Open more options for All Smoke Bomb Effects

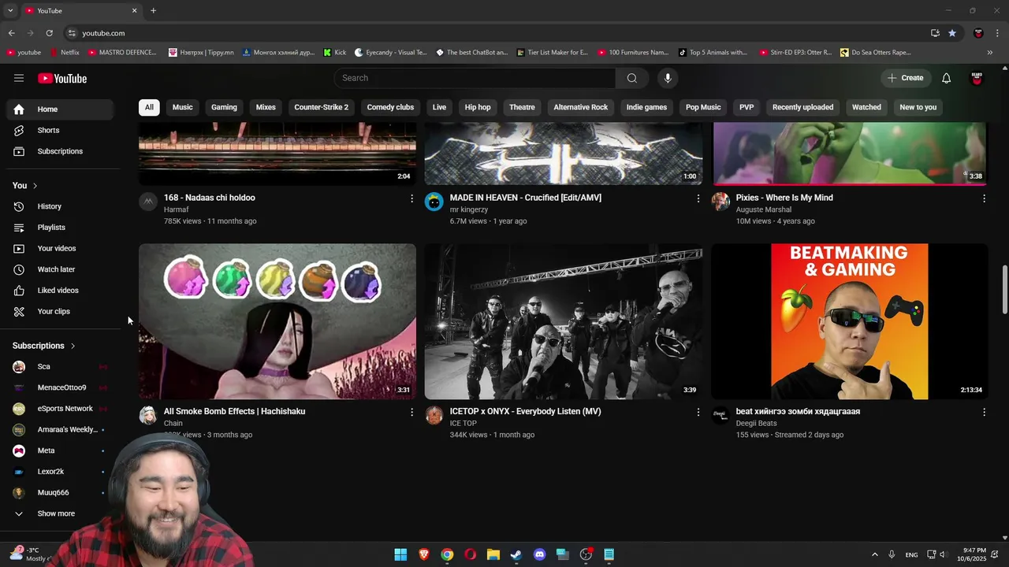tap(411, 412)
